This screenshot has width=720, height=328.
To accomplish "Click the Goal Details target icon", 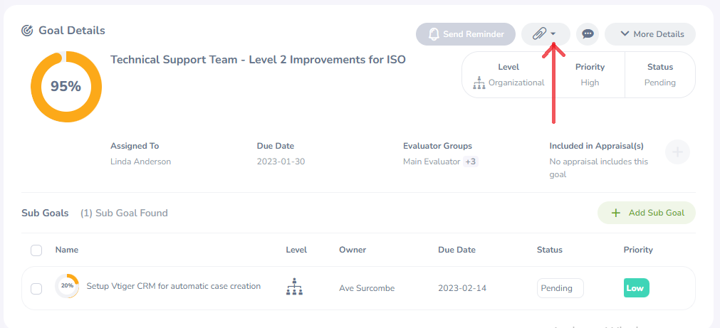I will point(28,31).
